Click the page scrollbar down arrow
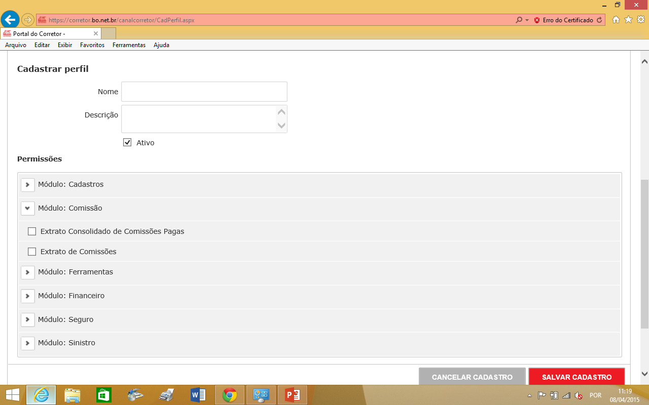Viewport: 649px width, 405px height. pos(644,374)
